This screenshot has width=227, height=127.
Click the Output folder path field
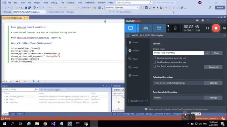[178, 53]
